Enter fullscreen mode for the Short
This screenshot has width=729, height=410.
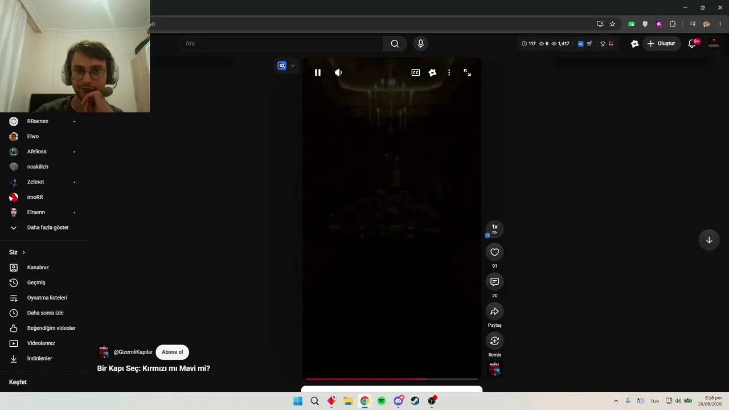tap(468, 73)
